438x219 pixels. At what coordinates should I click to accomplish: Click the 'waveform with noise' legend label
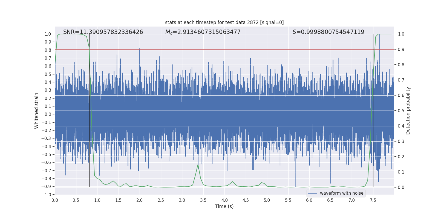pos(341,193)
